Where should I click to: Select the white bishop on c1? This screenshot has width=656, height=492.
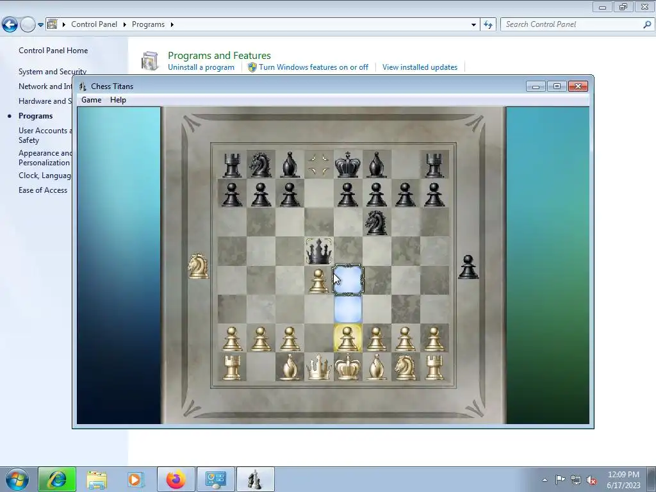pos(290,367)
